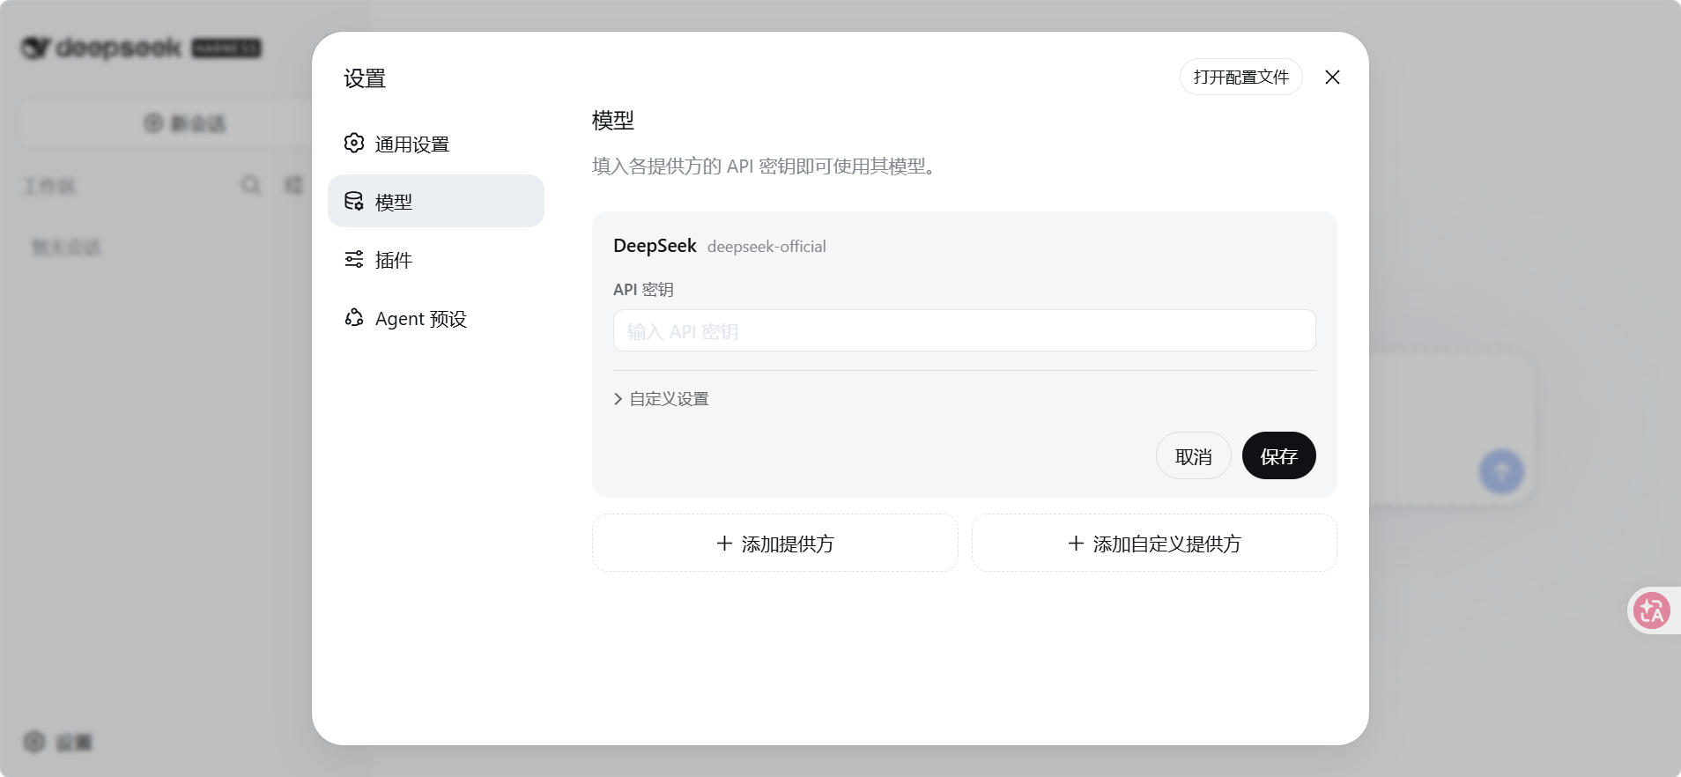1681x777 pixels.
Task: Click 添加自定义提供方 button
Action: (1154, 544)
